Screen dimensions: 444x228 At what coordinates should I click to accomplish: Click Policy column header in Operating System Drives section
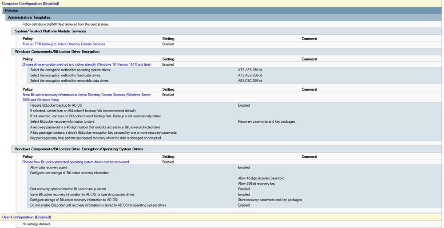coord(28,156)
